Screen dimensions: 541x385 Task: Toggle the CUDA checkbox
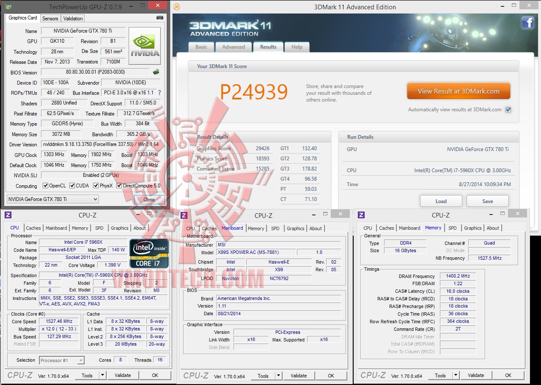coord(72,186)
